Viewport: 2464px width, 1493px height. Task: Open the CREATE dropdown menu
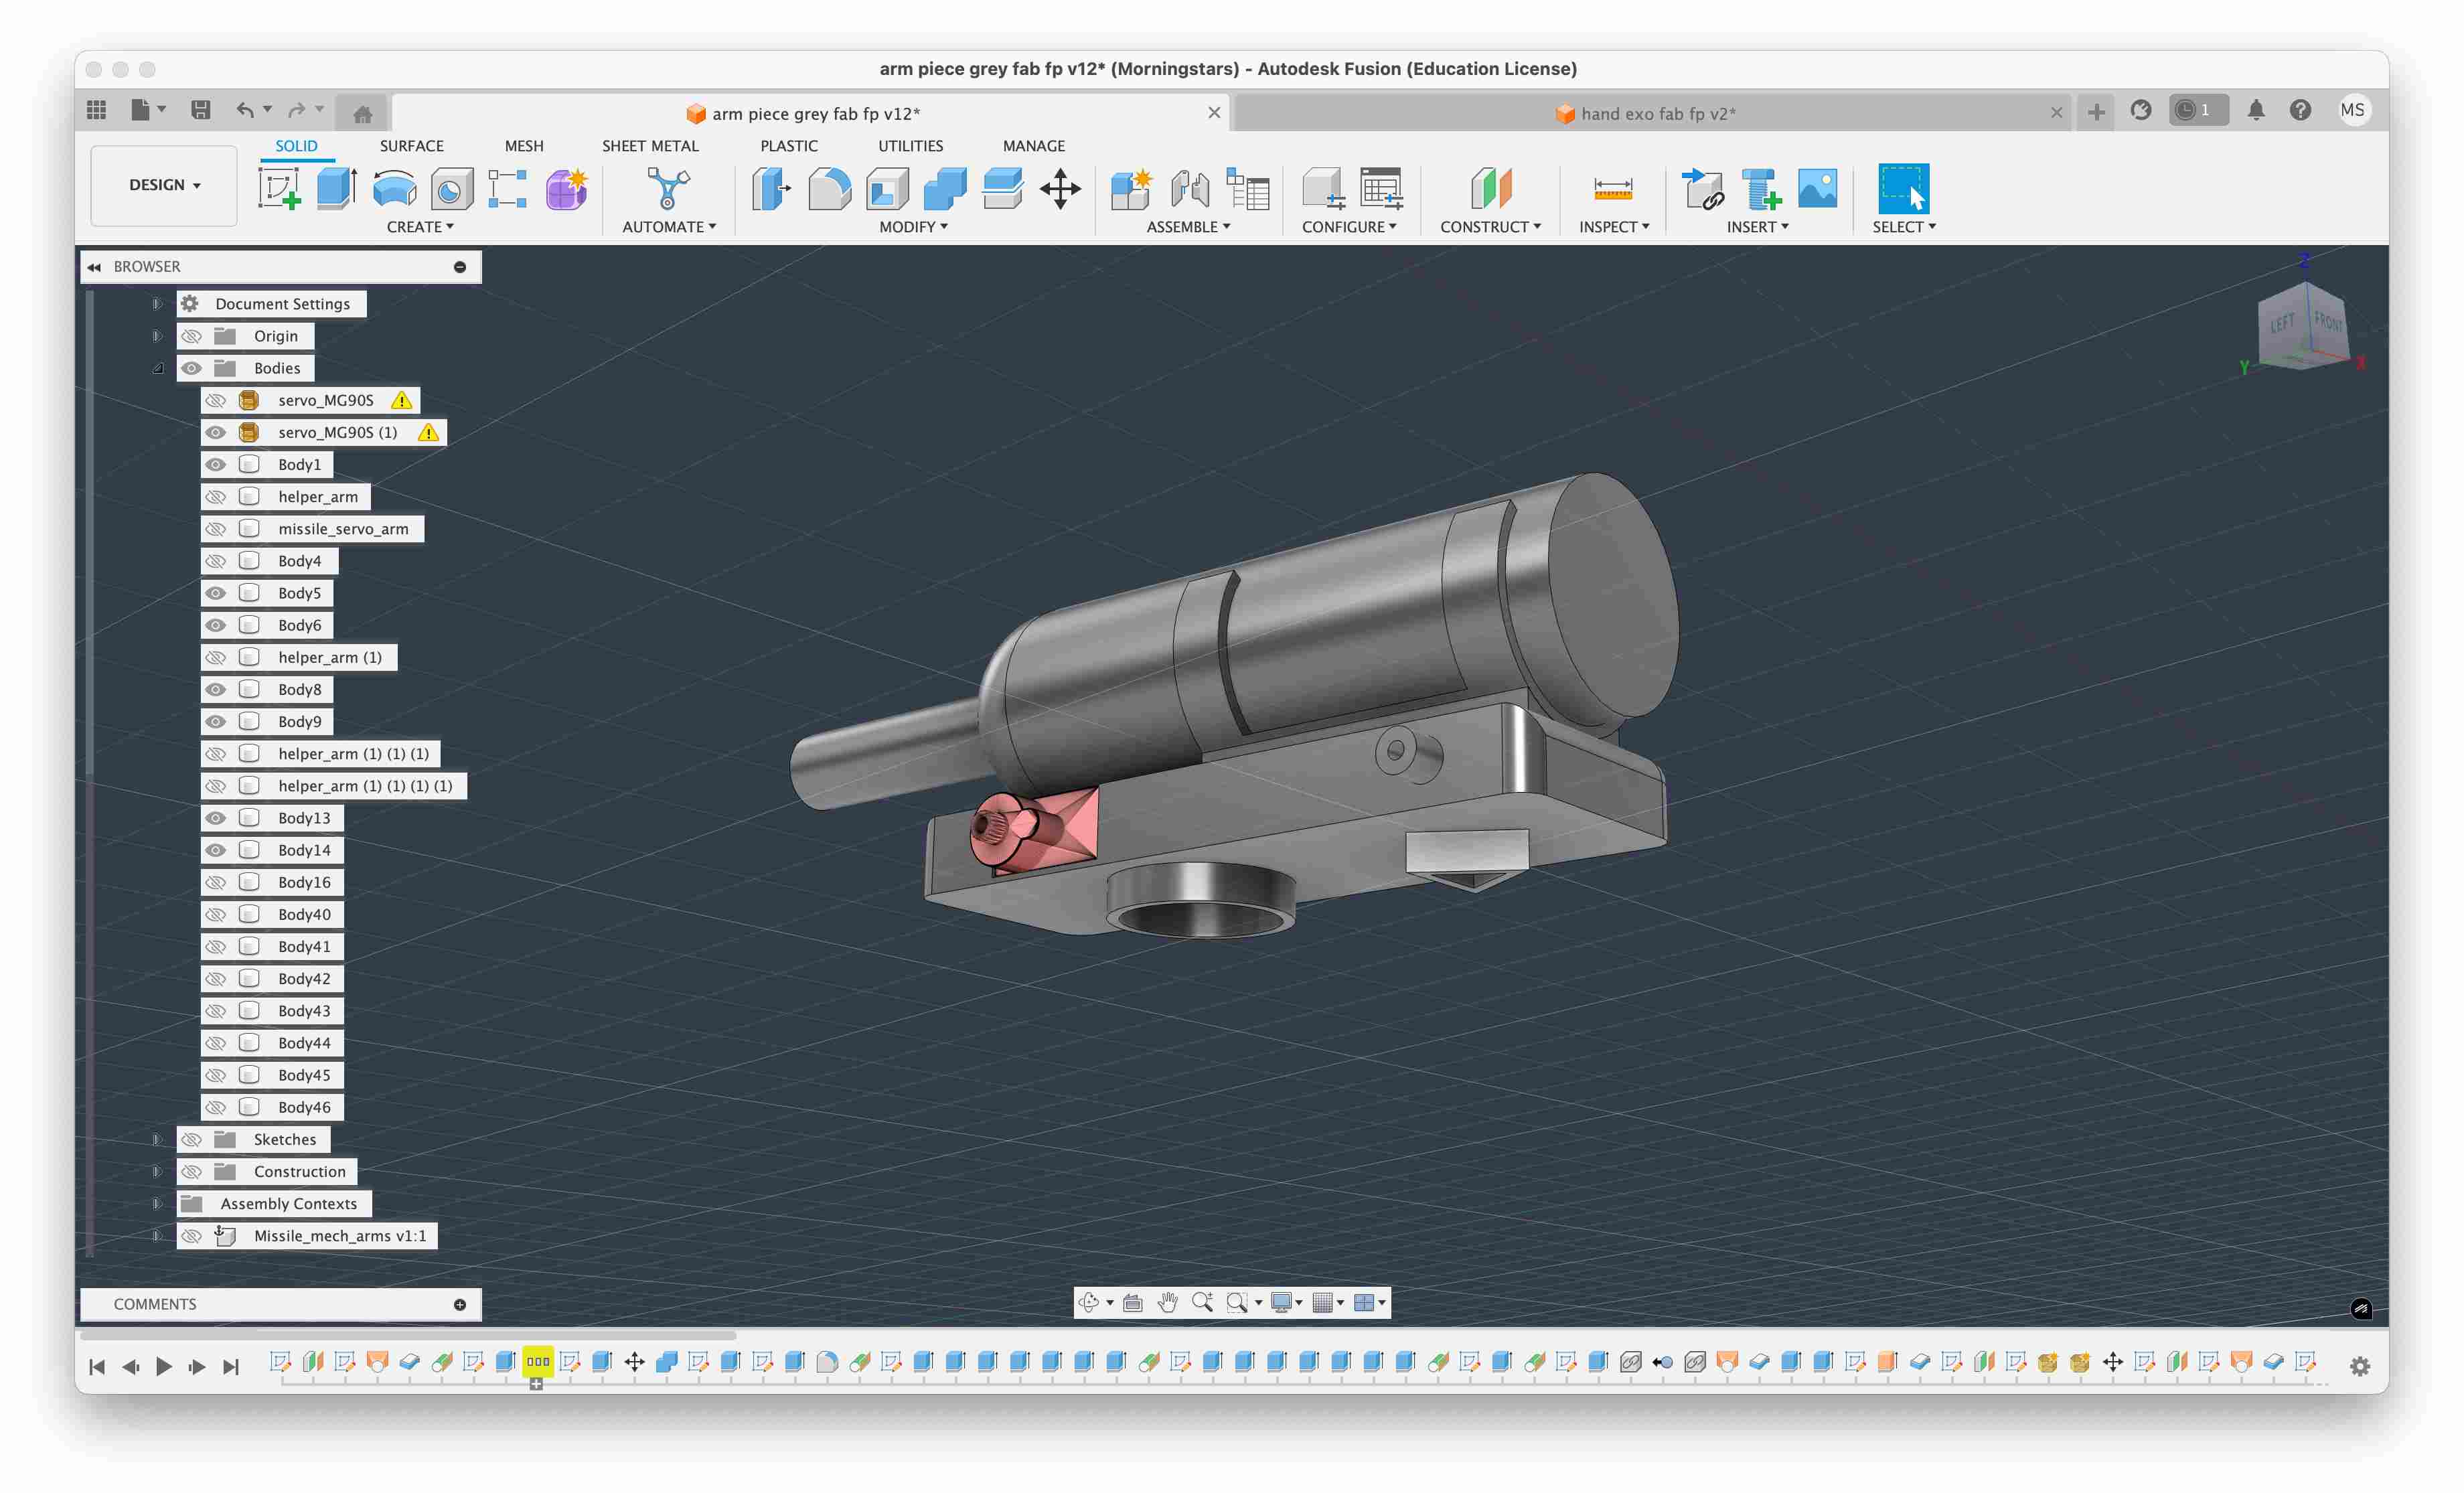click(420, 227)
